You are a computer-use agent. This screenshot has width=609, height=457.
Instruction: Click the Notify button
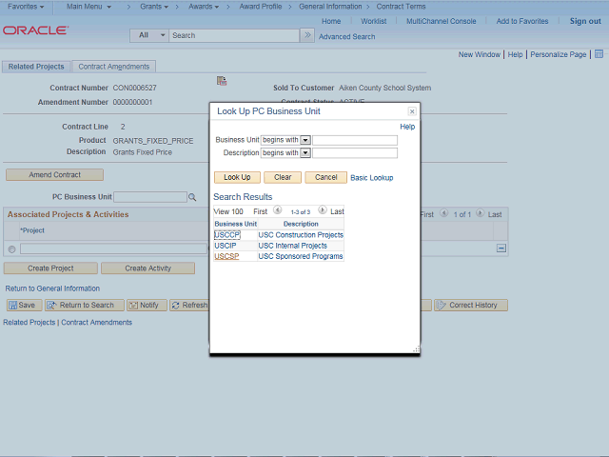click(147, 305)
